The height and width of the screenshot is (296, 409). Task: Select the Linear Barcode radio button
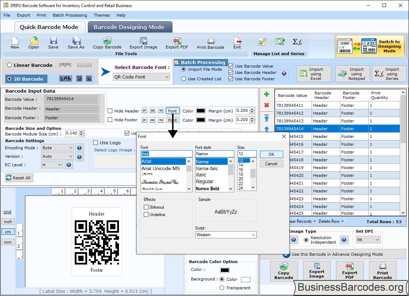click(x=10, y=65)
